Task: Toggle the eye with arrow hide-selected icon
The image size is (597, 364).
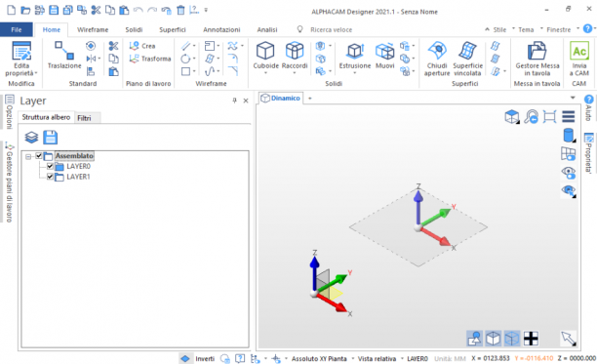Action: 569,191
